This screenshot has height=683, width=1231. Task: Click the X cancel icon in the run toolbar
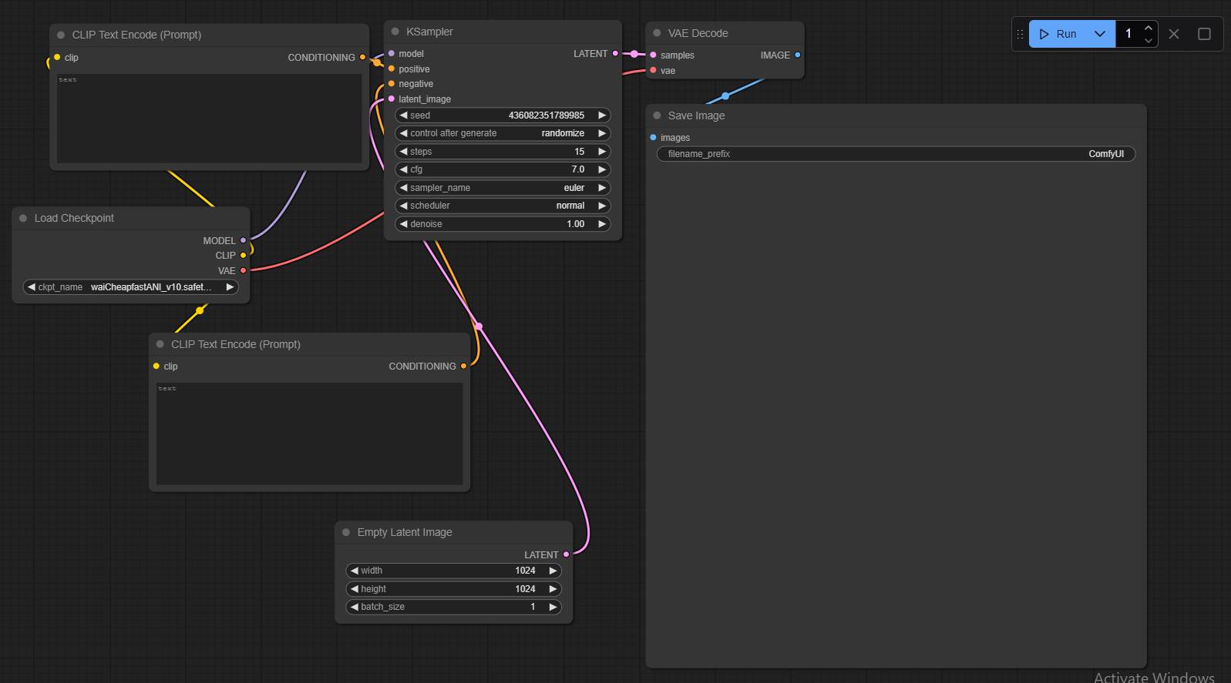1174,34
